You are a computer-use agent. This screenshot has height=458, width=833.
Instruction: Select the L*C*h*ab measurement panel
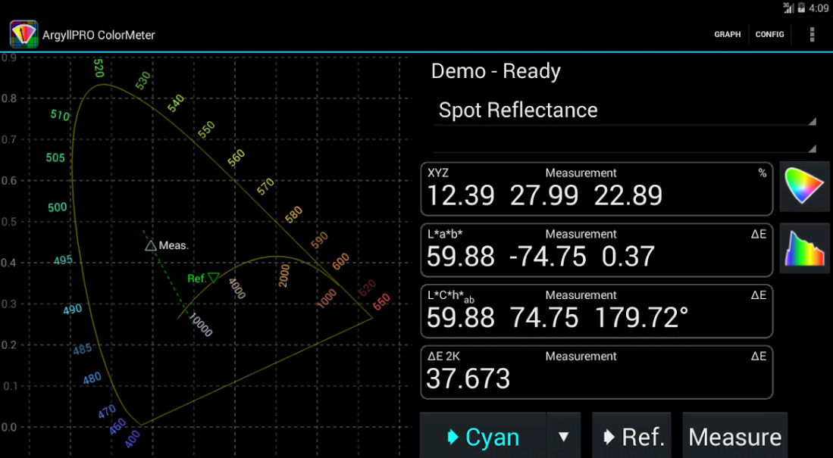597,311
